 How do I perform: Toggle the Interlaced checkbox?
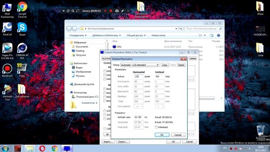point(156,127)
